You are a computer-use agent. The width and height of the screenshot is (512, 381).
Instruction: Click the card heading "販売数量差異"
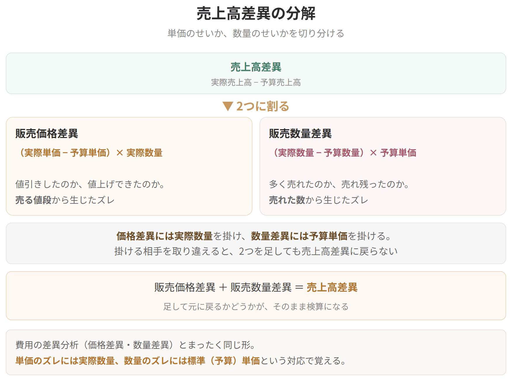[x=300, y=134]
